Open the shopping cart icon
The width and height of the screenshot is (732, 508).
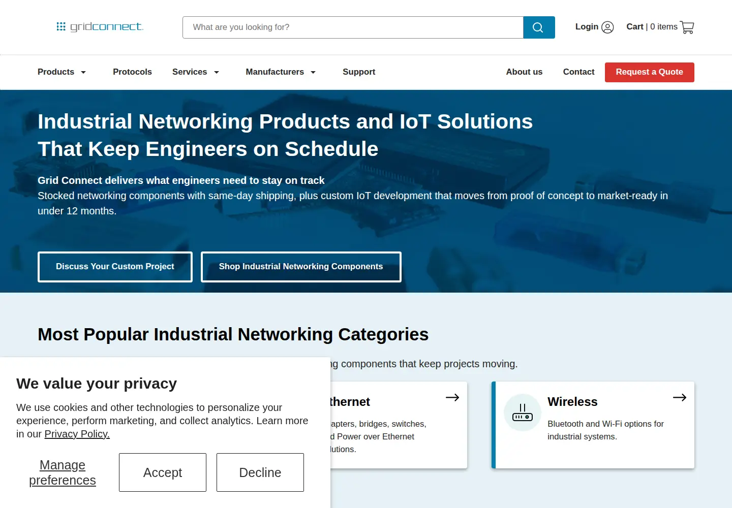pyautogui.click(x=687, y=27)
